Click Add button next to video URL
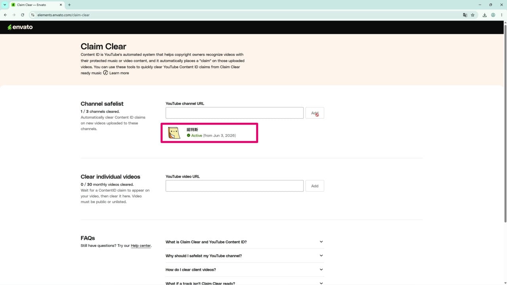The width and height of the screenshot is (507, 285). point(314,186)
